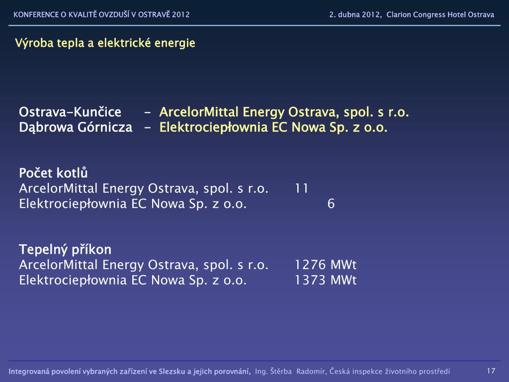
Task: Click footer author 'Ing. Štěrba Radomír, Česká inspekce životního prostředí'
Action: pyautogui.click(x=352, y=371)
